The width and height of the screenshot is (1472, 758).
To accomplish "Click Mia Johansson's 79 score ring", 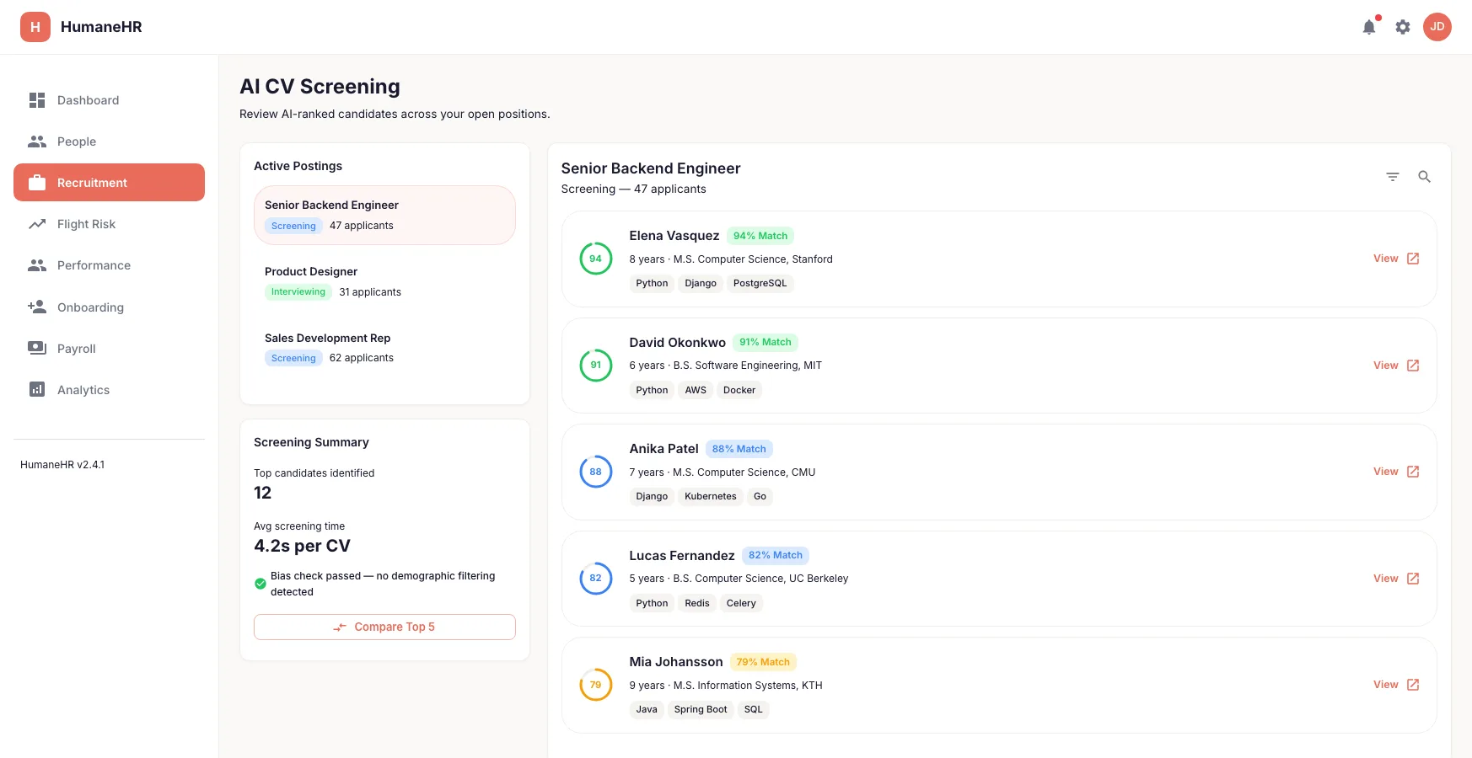I will [596, 685].
